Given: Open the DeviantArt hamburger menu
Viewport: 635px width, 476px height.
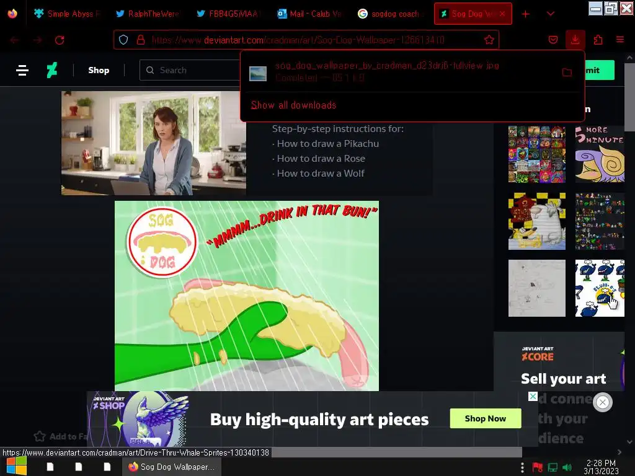Looking at the screenshot, I should coord(22,70).
